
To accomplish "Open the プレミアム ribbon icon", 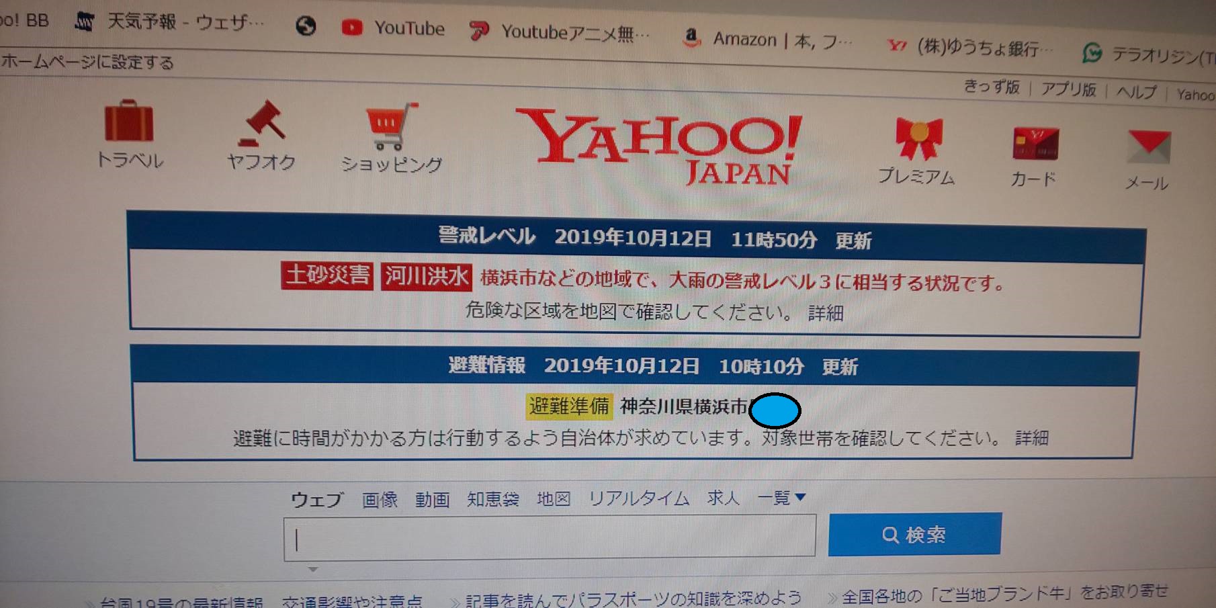I will pos(919,139).
